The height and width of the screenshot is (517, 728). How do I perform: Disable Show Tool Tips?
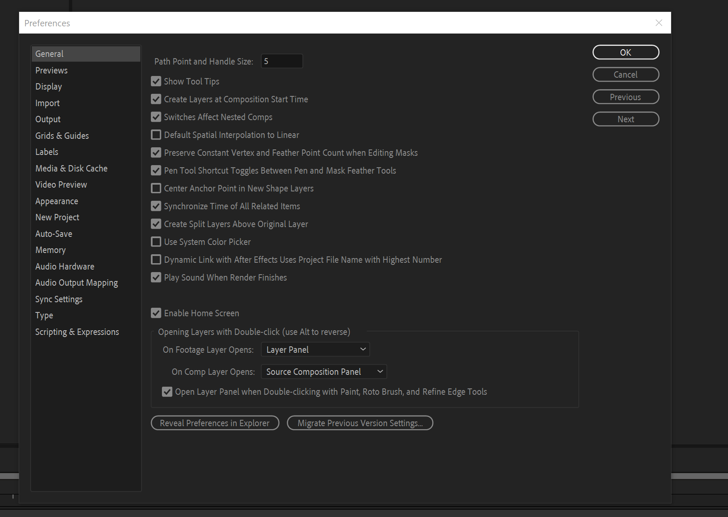tap(156, 81)
